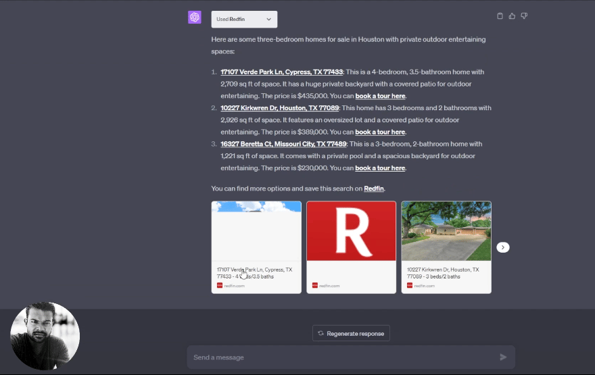Viewport: 595px width, 375px height.
Task: Click the ChatGPT avatar icon
Action: click(195, 18)
